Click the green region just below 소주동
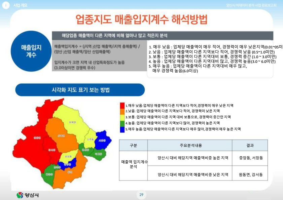Viewport: 283px width, 200px height. click(x=85, y=150)
